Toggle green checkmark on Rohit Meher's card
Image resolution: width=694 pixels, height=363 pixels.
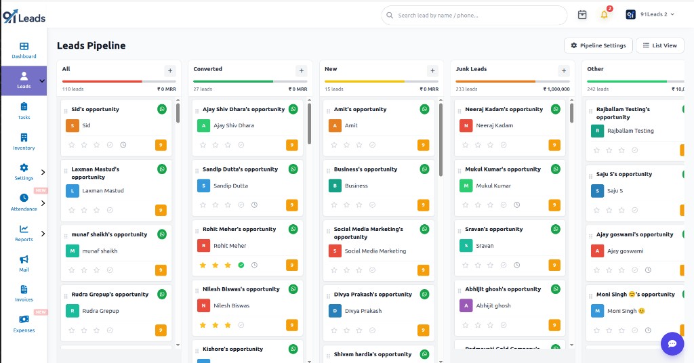[x=241, y=265]
